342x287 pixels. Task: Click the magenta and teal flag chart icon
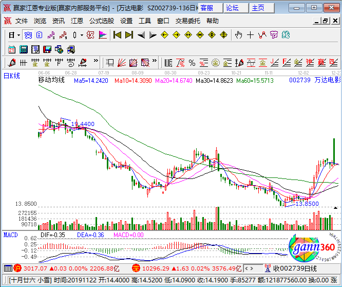coord(103,35)
